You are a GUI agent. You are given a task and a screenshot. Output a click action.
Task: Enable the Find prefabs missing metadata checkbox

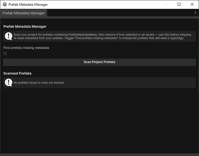5,53
